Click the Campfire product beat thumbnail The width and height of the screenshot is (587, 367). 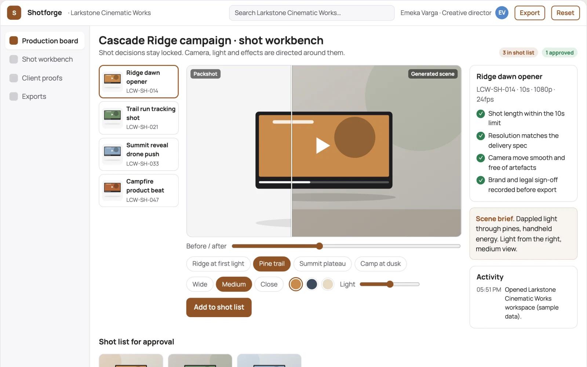pyautogui.click(x=112, y=190)
